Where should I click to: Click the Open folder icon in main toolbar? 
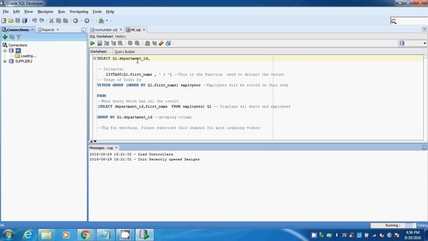pyautogui.click(x=11, y=21)
